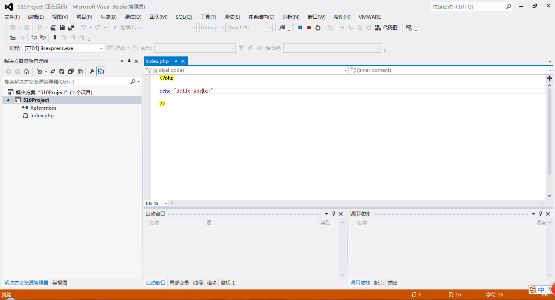Switch the IME Chinese/English mode (中)
This screenshot has width=555, height=300.
coord(541,290)
